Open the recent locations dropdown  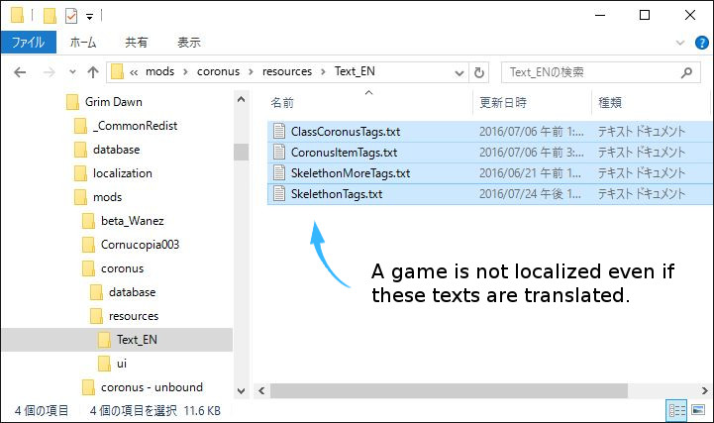click(71, 72)
